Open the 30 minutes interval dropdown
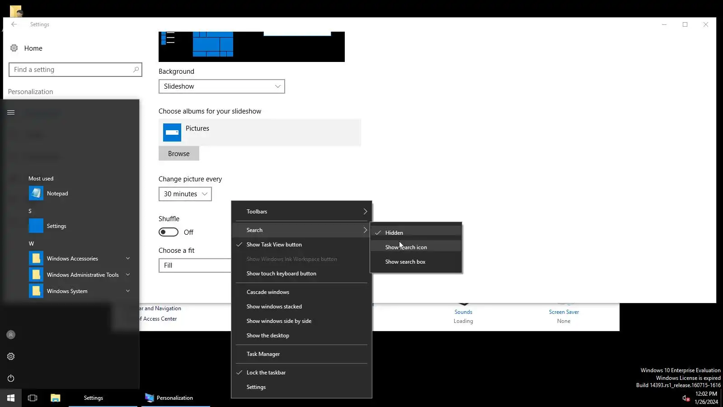 185,194
